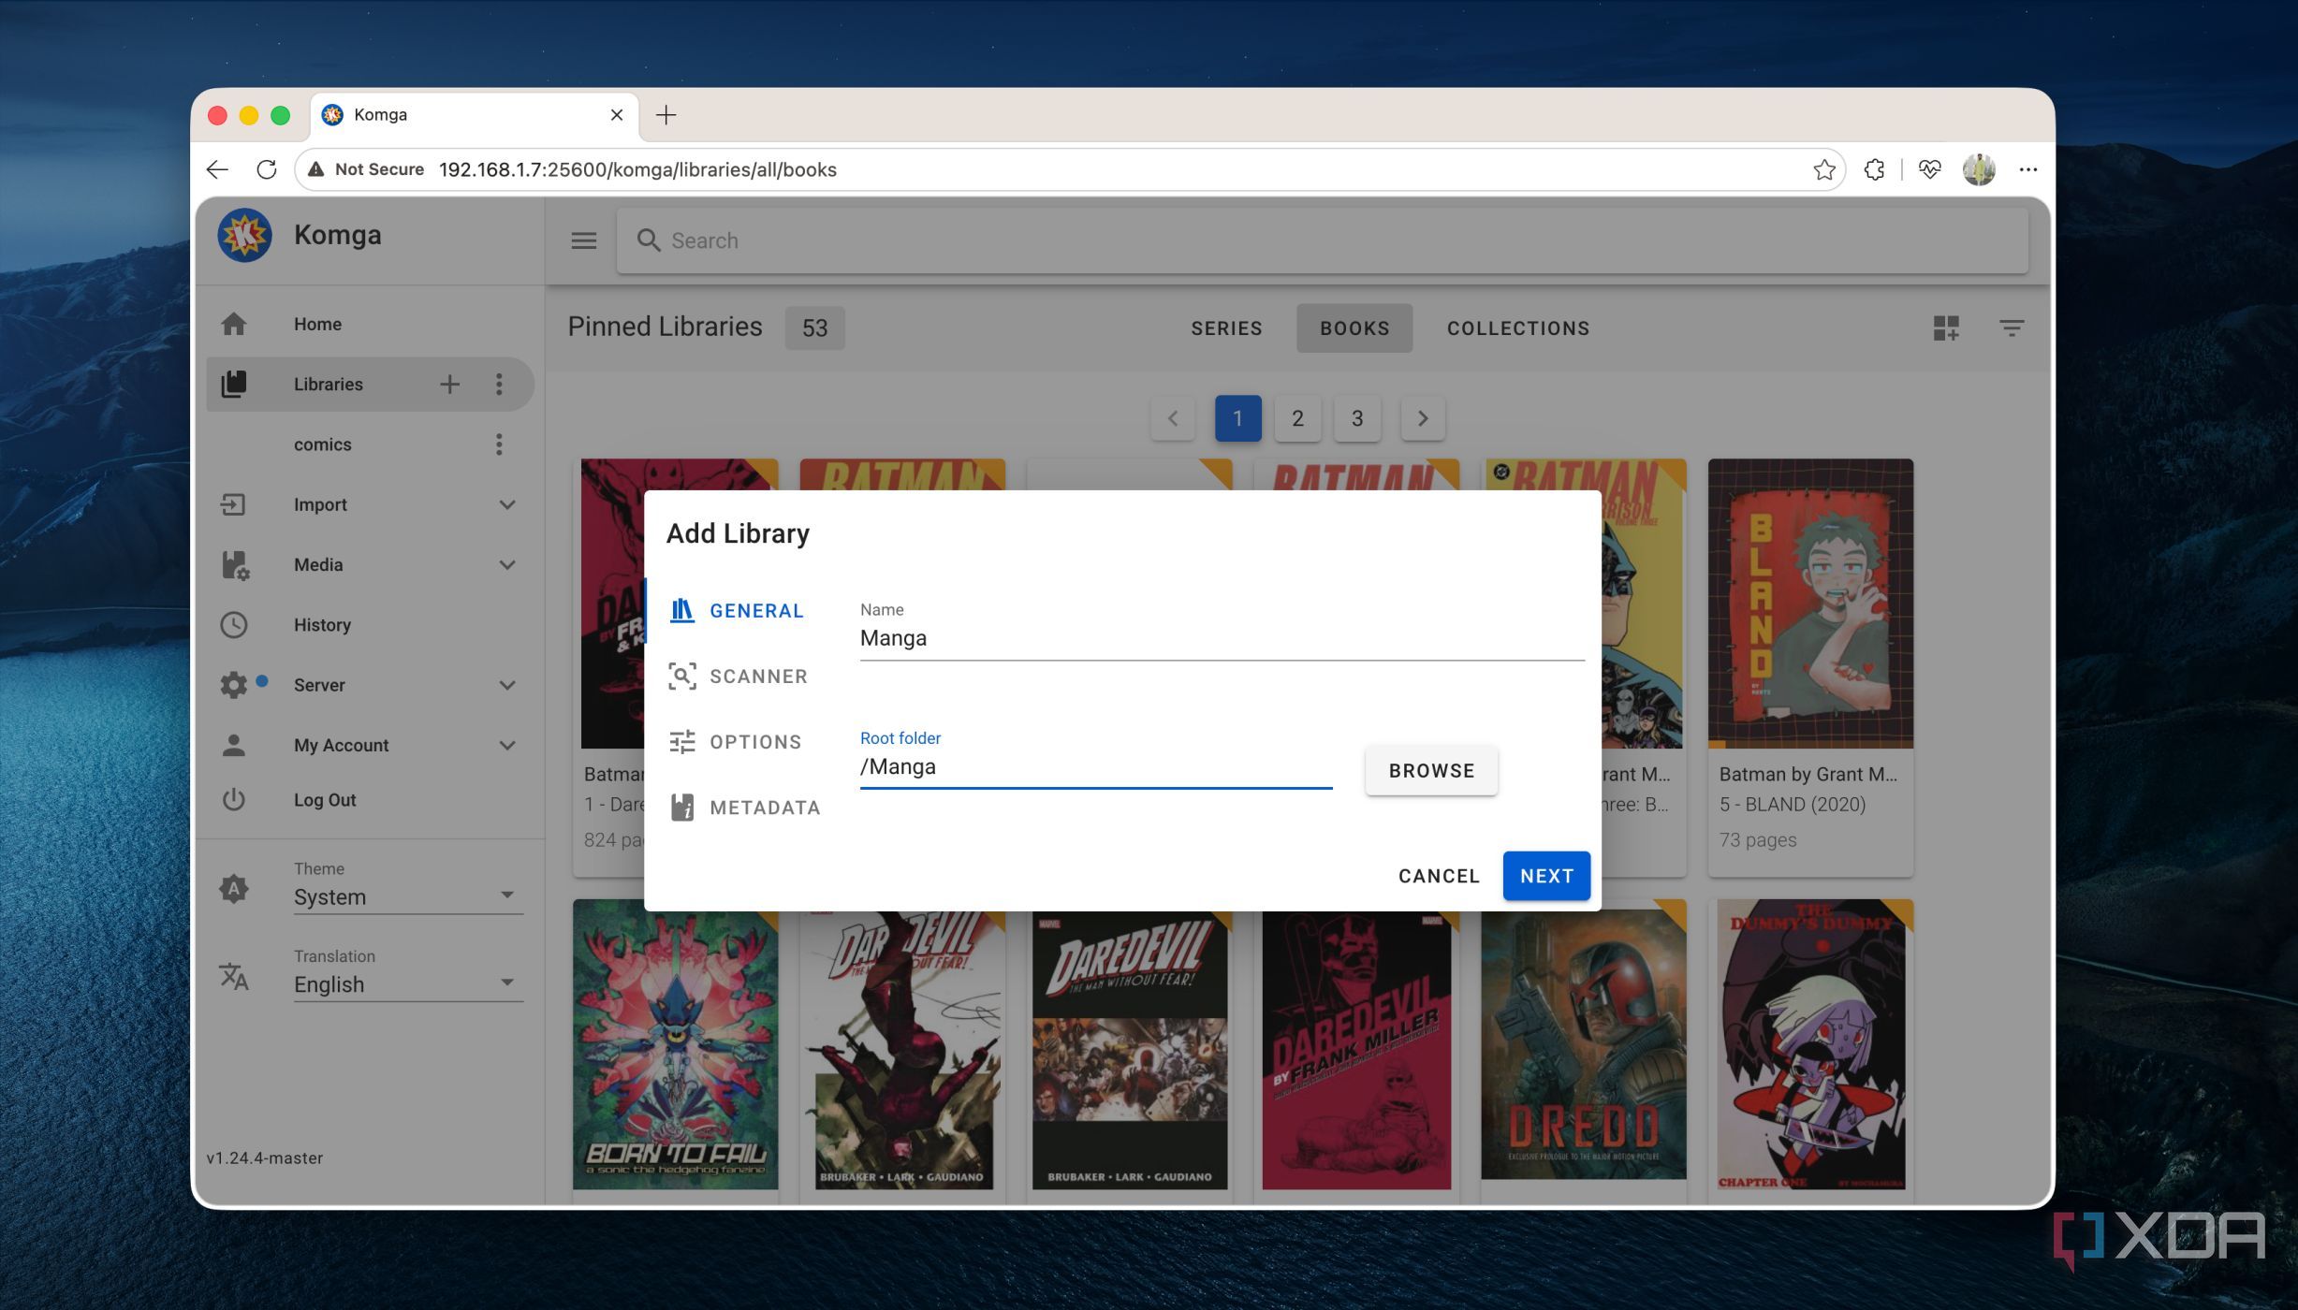This screenshot has width=2298, height=1310.
Task: Cancel the Add Library dialog
Action: coord(1439,876)
